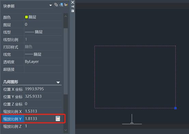Select the blue grip on block corner

pos(176,108)
